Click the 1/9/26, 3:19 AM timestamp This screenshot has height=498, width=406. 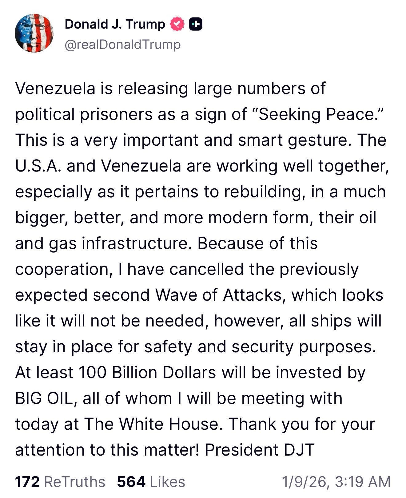[x=336, y=481]
